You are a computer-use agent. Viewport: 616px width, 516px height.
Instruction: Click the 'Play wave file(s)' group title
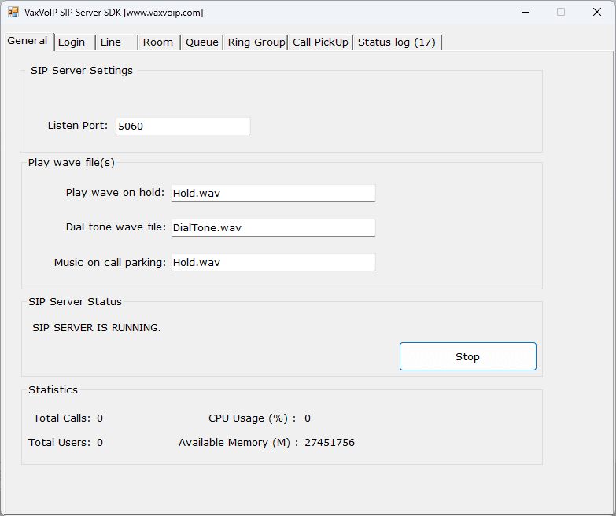pyautogui.click(x=71, y=163)
